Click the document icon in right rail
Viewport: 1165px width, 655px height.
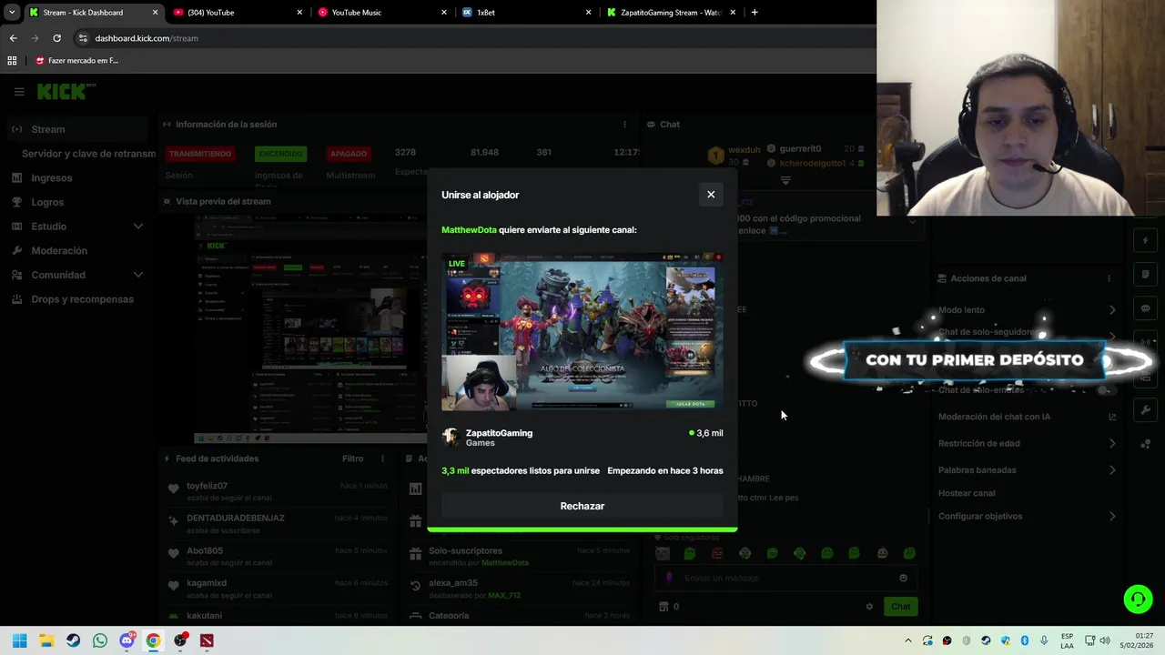(1146, 274)
